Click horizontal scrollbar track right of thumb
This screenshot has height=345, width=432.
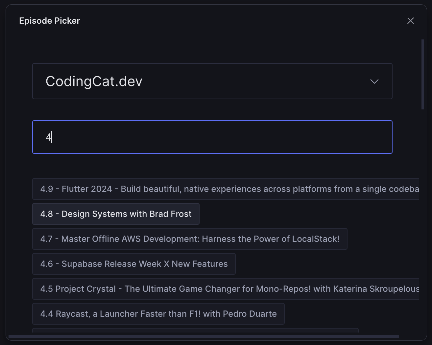[x=410, y=336]
